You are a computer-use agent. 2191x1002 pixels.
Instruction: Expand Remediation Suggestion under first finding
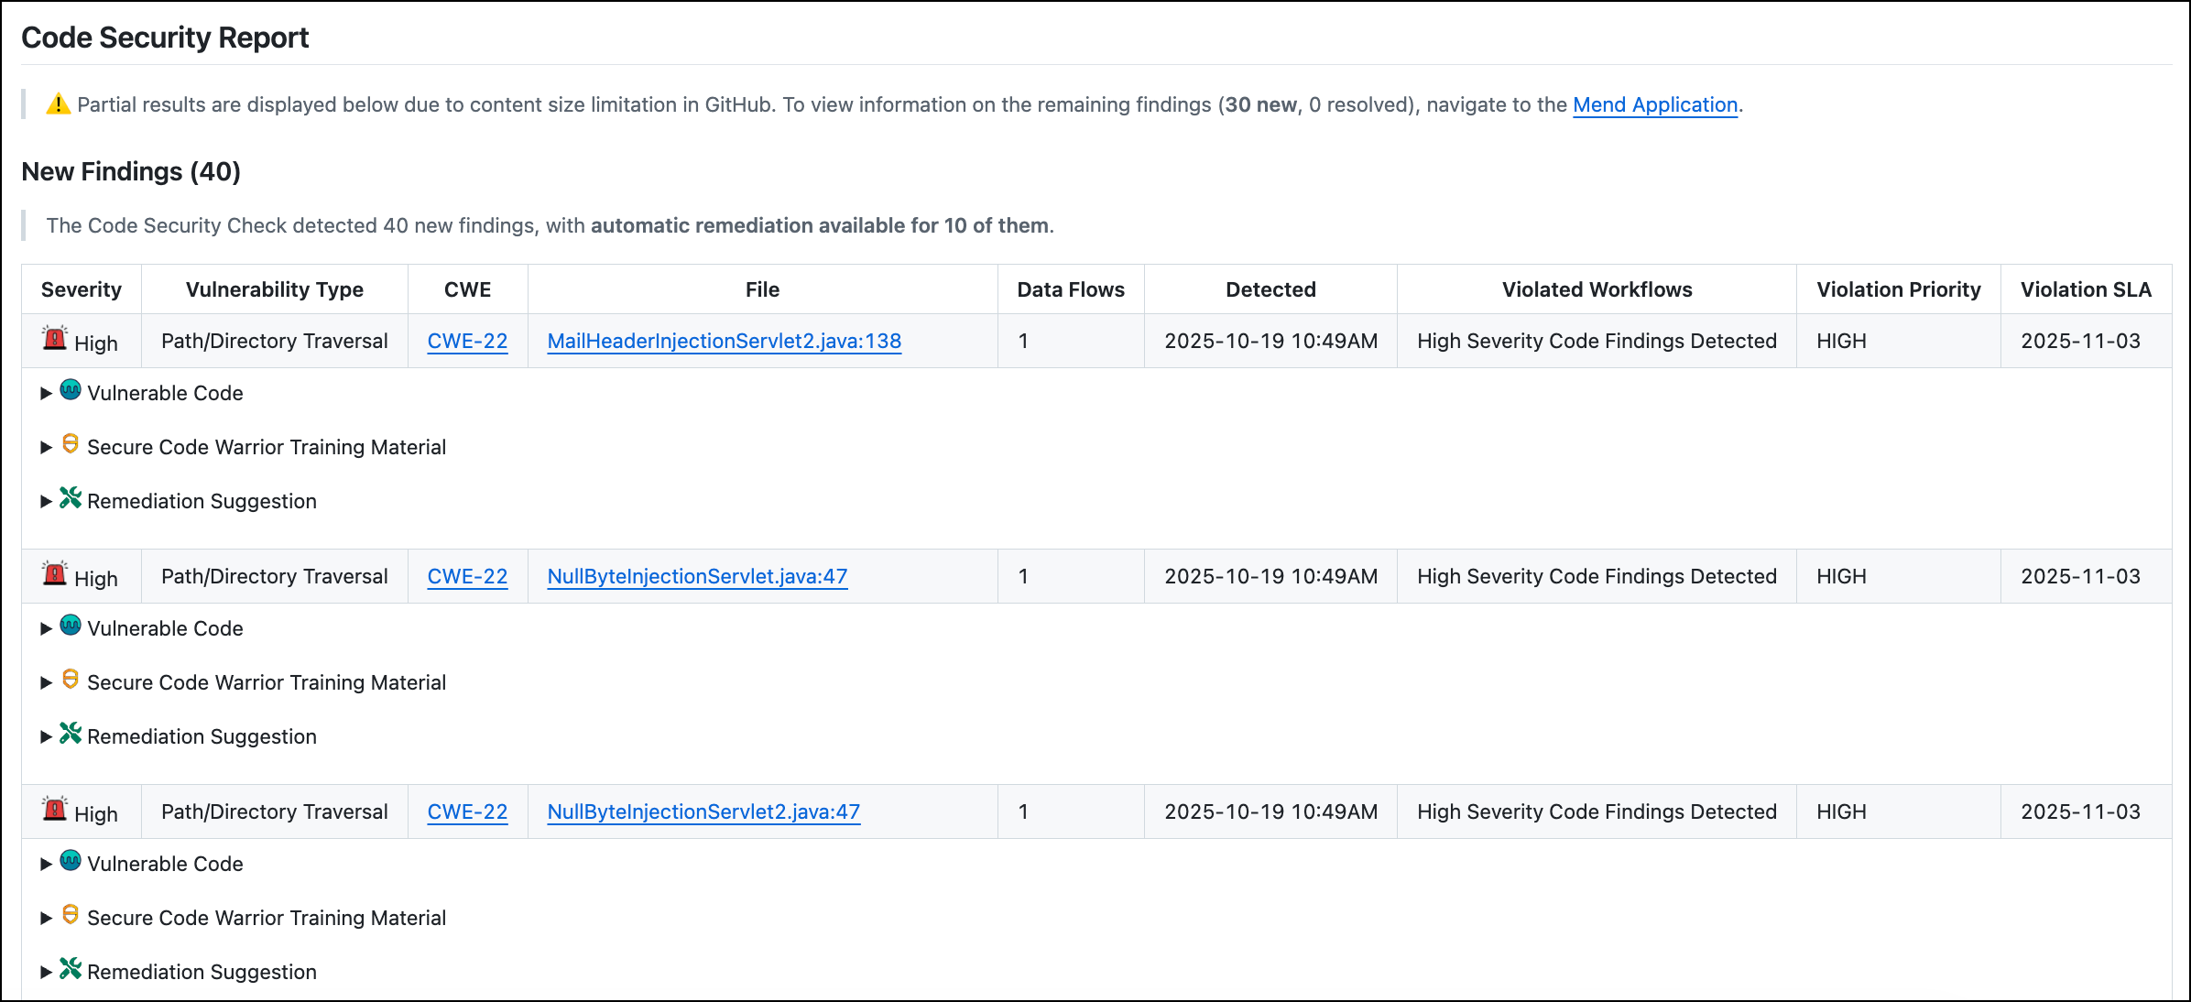coord(202,502)
